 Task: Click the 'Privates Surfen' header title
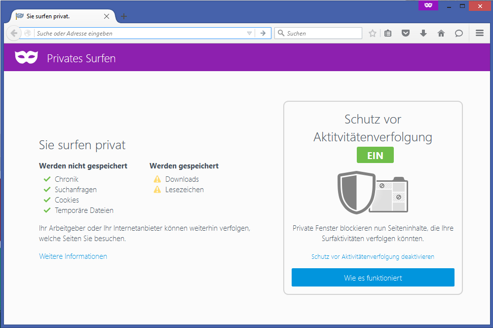click(x=81, y=58)
